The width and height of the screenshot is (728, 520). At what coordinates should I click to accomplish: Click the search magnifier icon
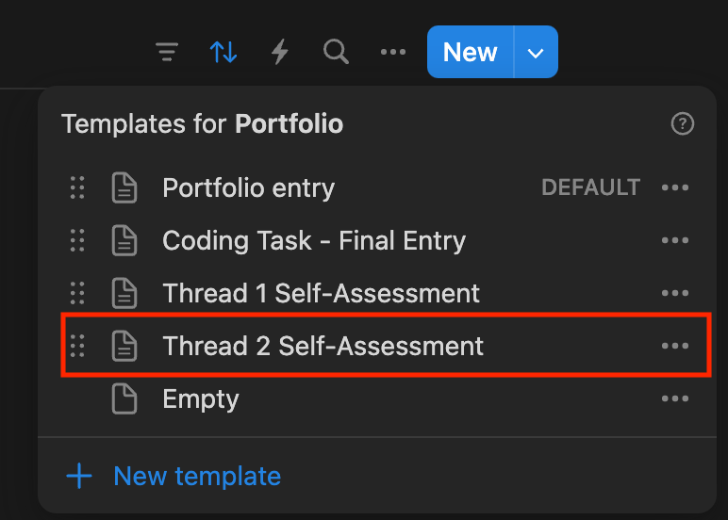pyautogui.click(x=336, y=52)
